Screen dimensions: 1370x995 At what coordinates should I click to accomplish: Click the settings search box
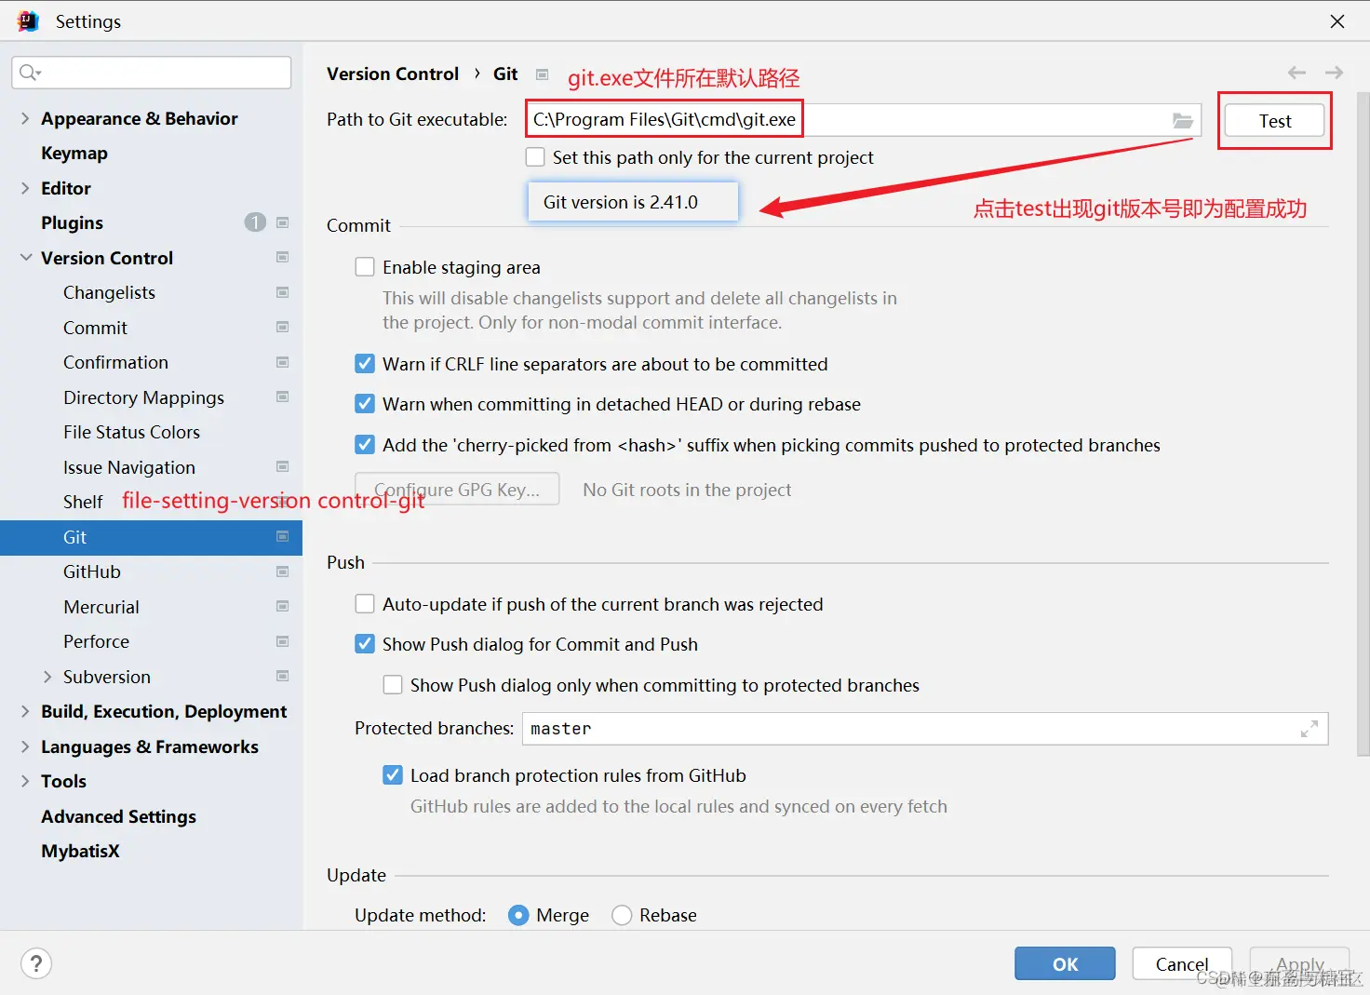[152, 73]
